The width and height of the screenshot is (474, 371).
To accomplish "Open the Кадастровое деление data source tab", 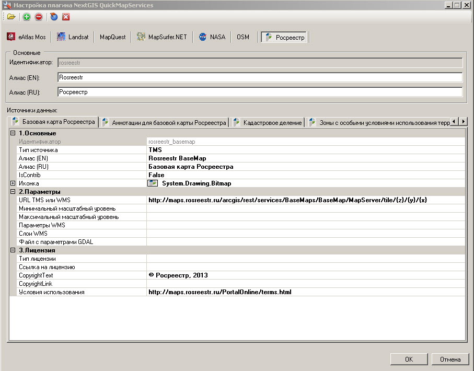I will (271, 121).
